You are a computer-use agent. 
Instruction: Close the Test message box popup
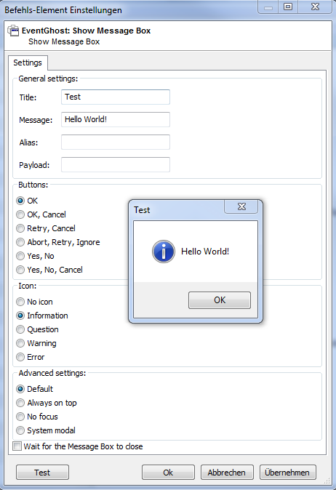click(x=241, y=206)
